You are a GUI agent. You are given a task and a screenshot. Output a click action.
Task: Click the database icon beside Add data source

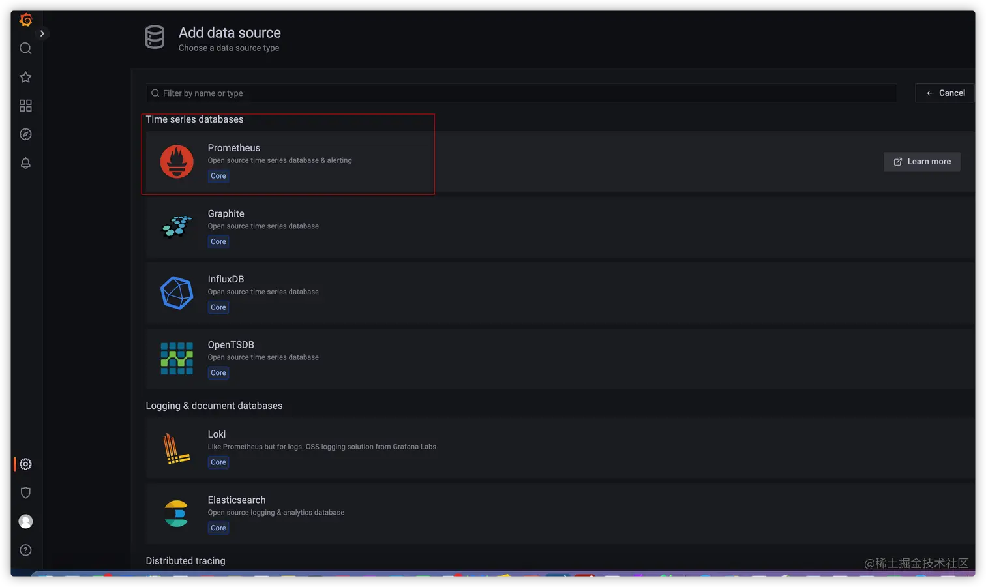[x=155, y=37]
